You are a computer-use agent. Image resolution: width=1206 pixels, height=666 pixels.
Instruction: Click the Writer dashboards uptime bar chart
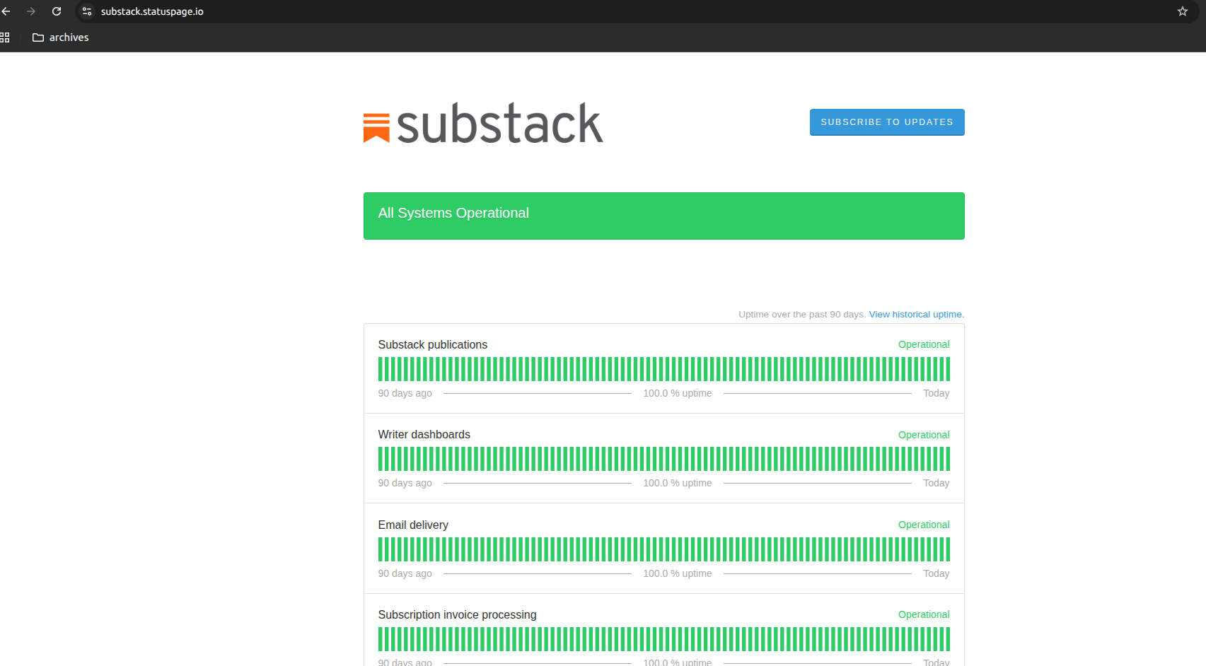(663, 458)
